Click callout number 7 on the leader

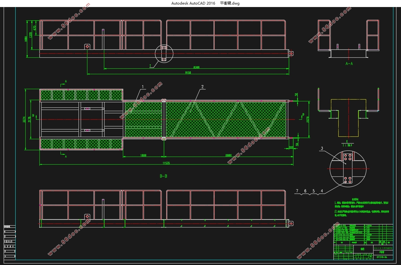click(297, 191)
